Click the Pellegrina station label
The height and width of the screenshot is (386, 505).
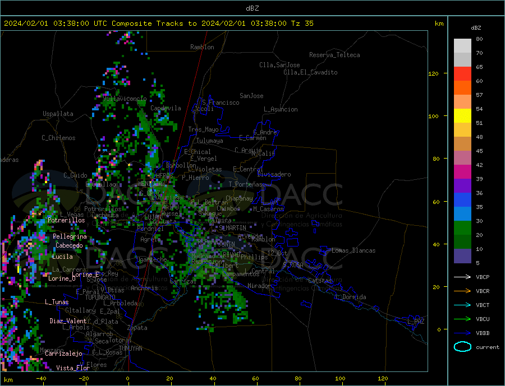(x=70, y=236)
